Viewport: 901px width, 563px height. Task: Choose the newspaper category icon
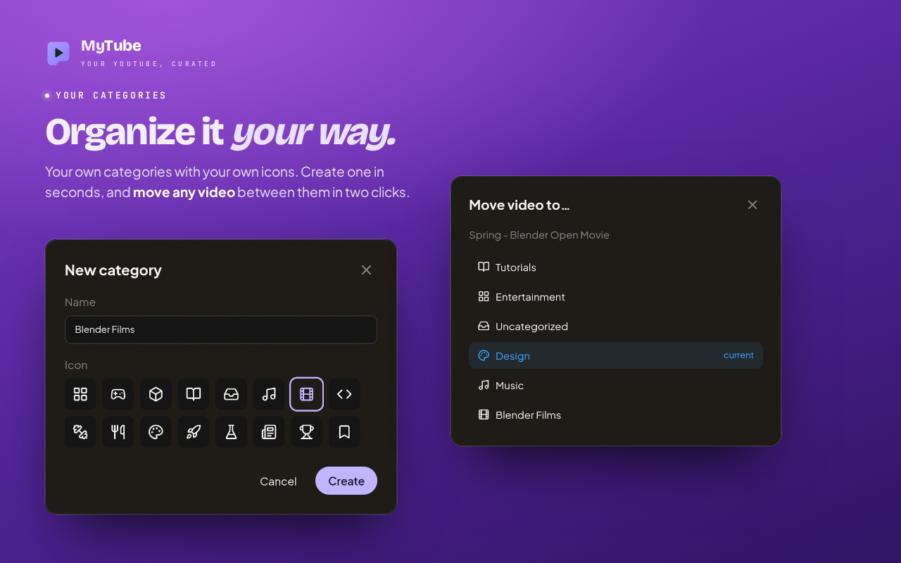pos(269,432)
